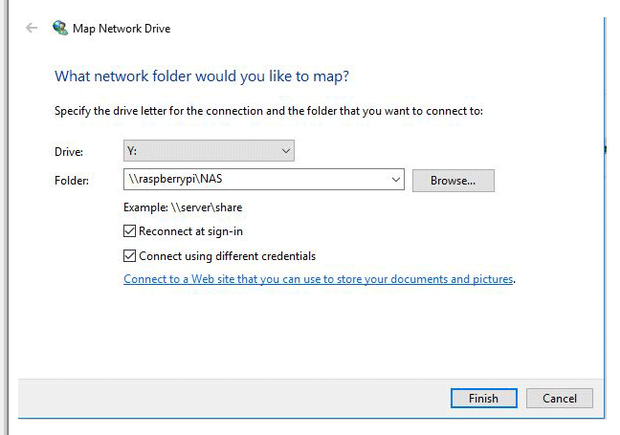
Task: Expand the Drive combo box arrow
Action: pos(285,151)
